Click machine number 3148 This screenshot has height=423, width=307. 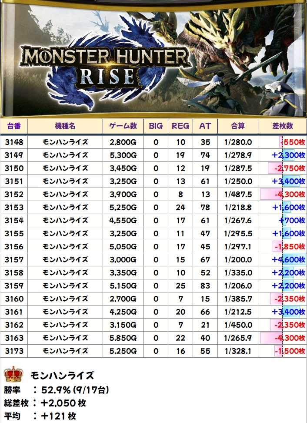pos(14,142)
